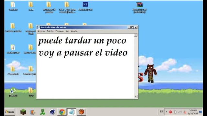Click the Notepad icon in the title bar
Viewport: 207px width, 116px height.
click(x=38, y=27)
